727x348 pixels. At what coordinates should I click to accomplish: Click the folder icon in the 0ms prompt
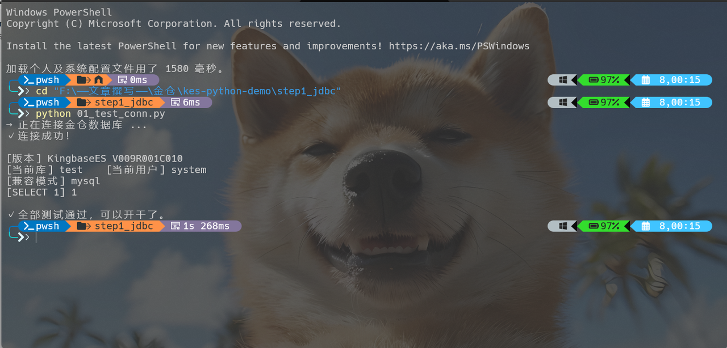click(x=83, y=80)
